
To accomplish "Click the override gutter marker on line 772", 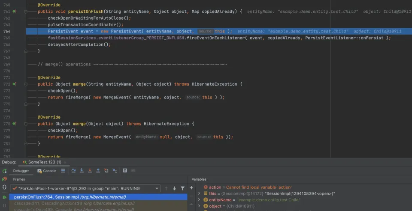I will (15, 84).
